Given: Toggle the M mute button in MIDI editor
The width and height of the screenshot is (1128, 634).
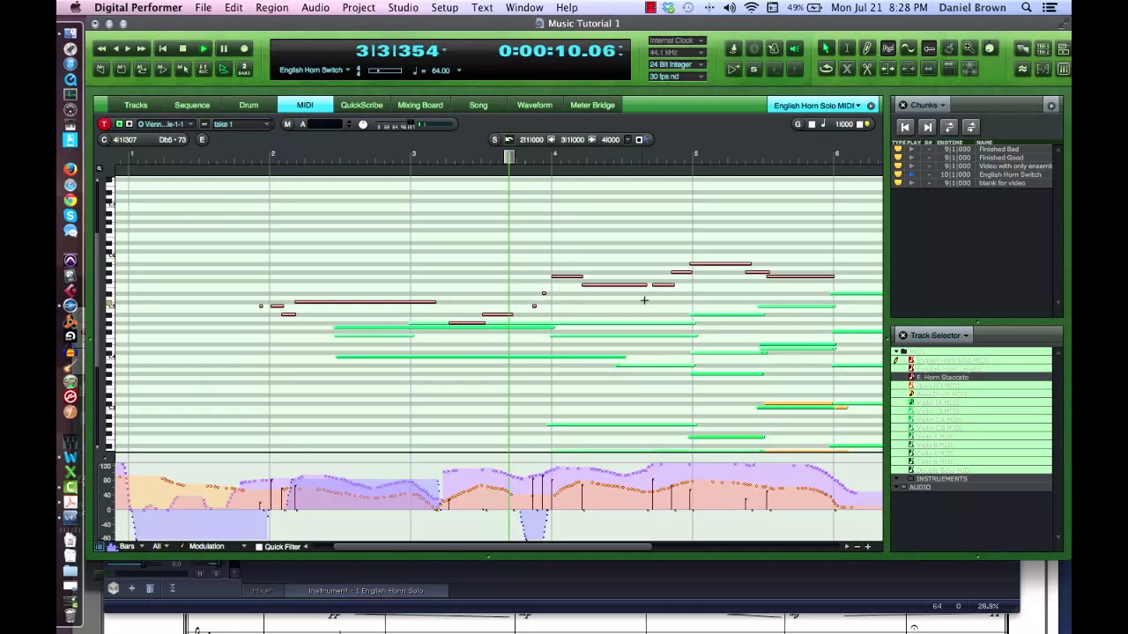Looking at the screenshot, I should pos(287,124).
